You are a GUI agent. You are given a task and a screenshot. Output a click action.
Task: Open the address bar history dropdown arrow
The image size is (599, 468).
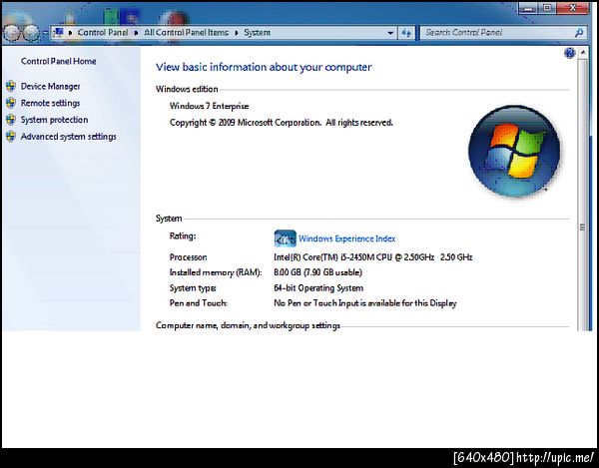(390, 33)
